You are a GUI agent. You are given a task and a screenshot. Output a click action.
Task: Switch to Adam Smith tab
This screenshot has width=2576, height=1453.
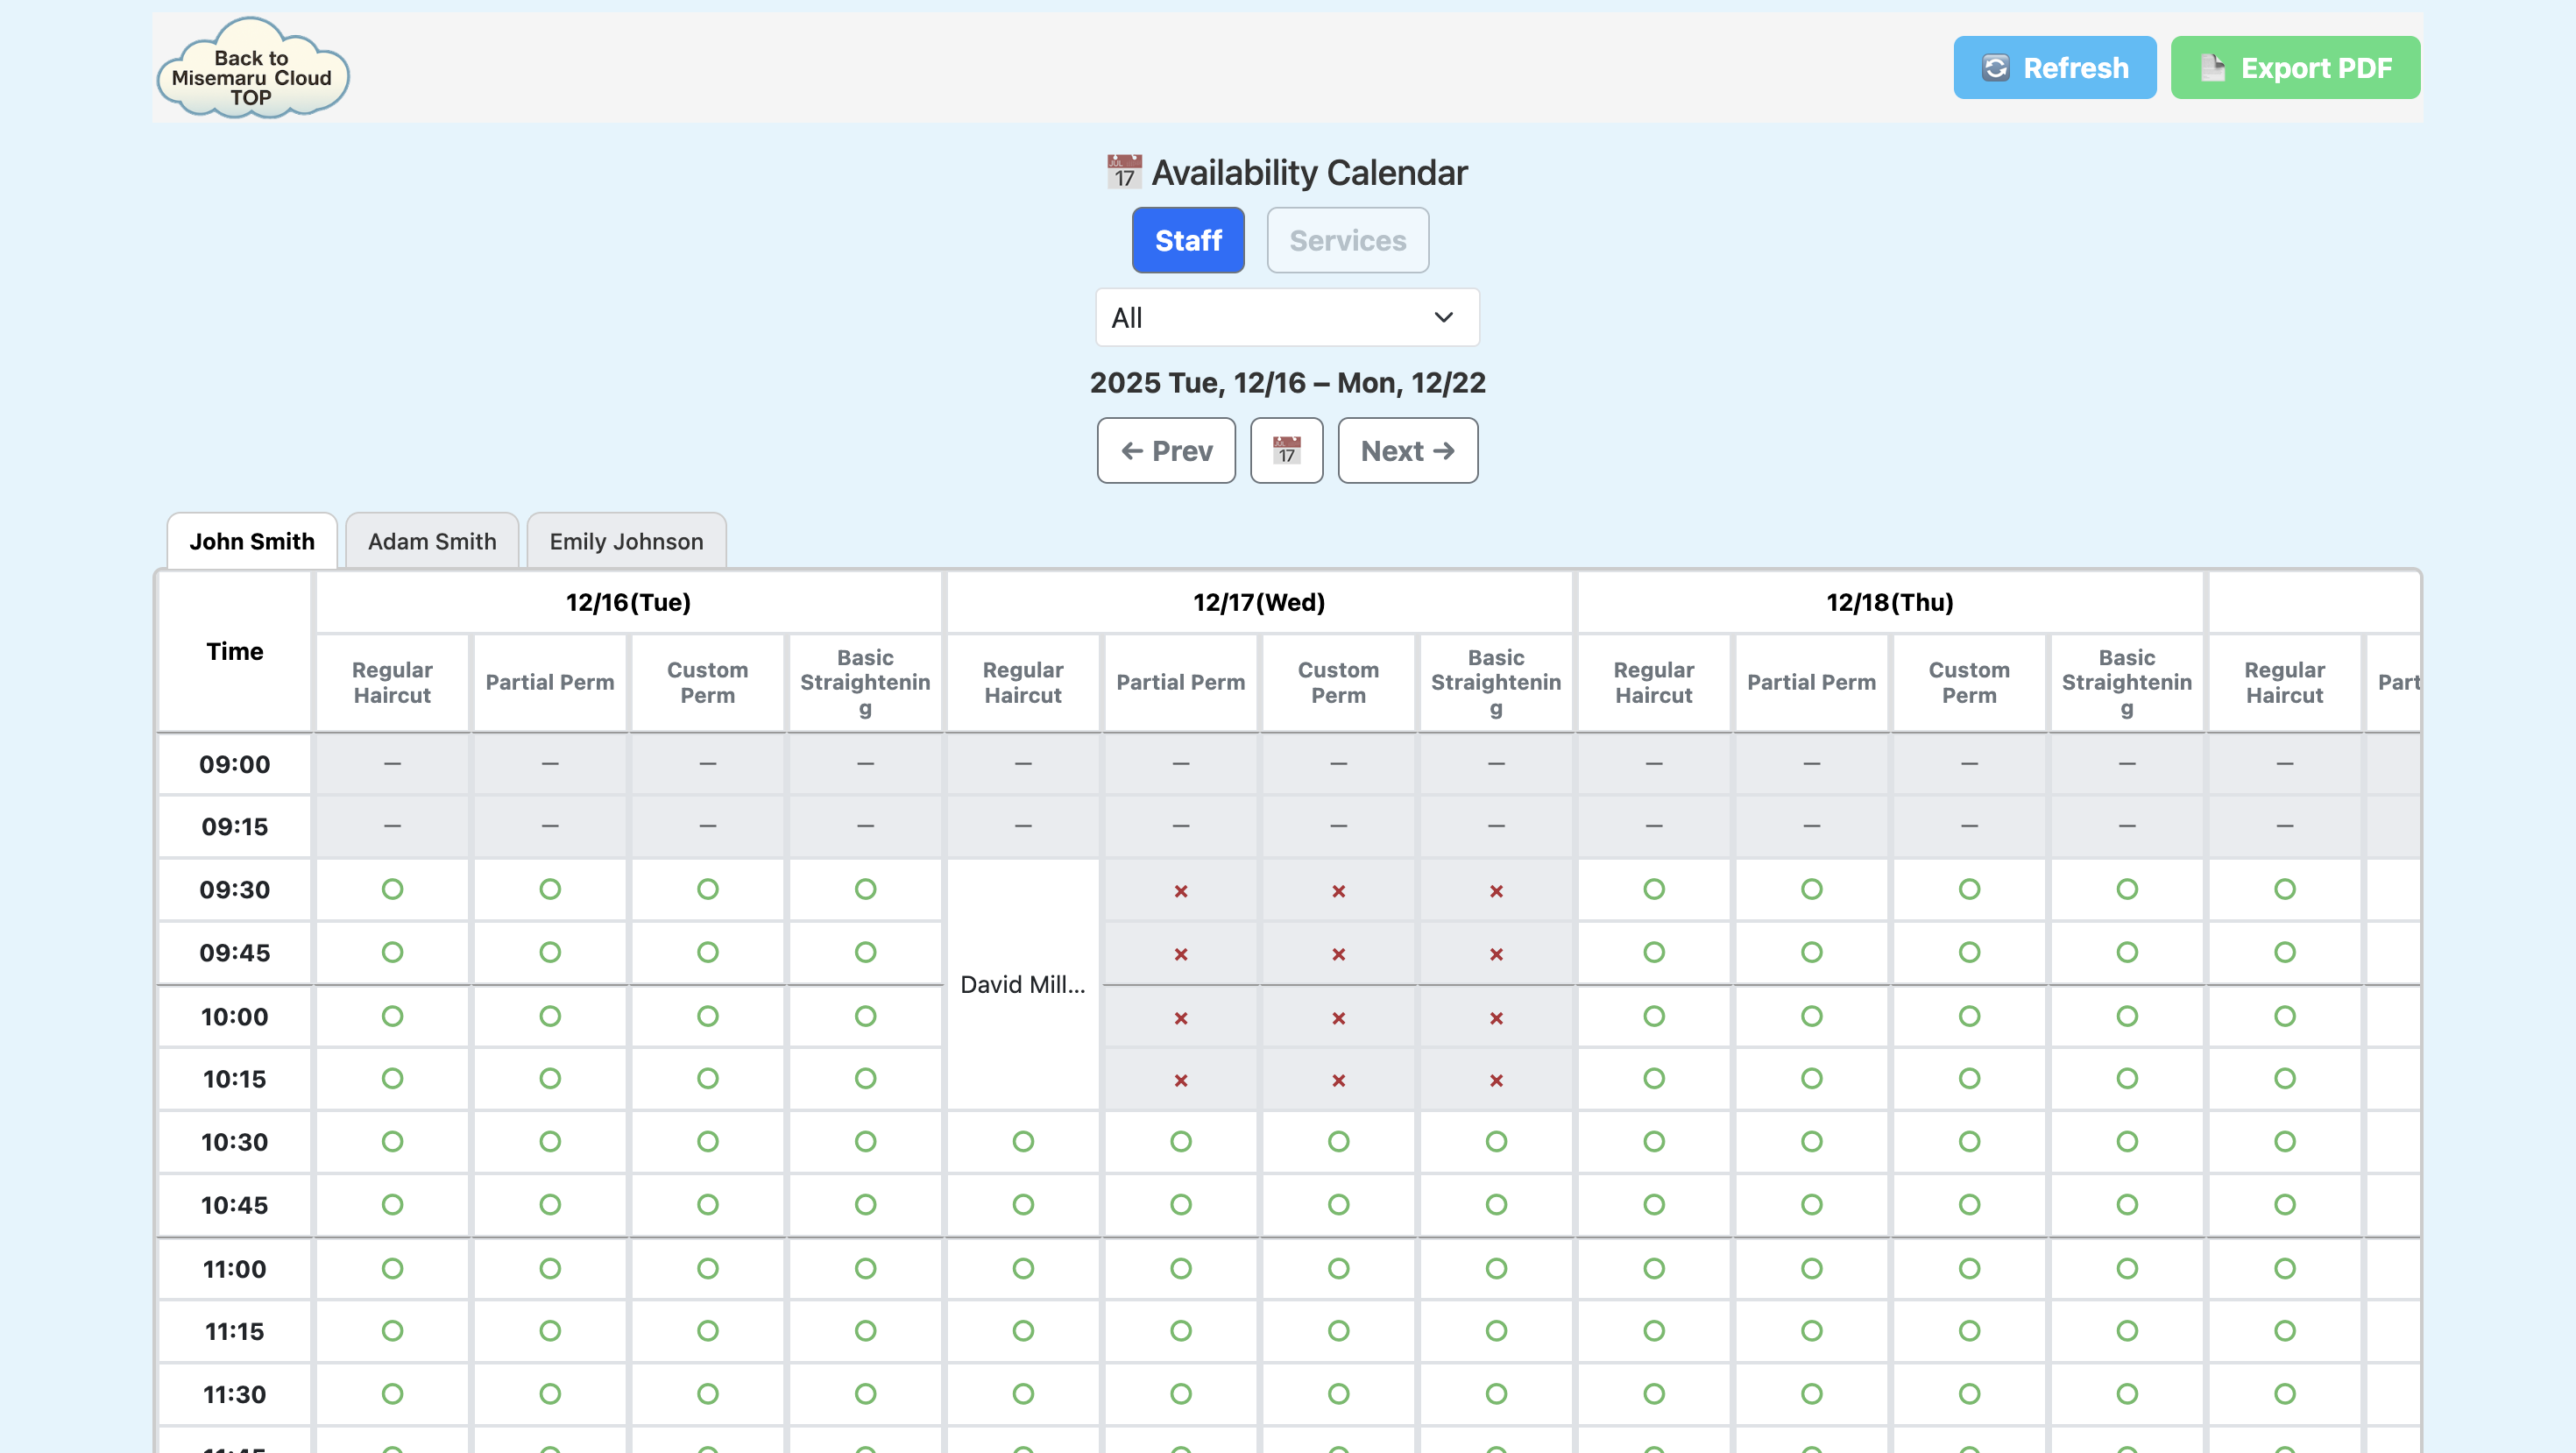click(432, 541)
